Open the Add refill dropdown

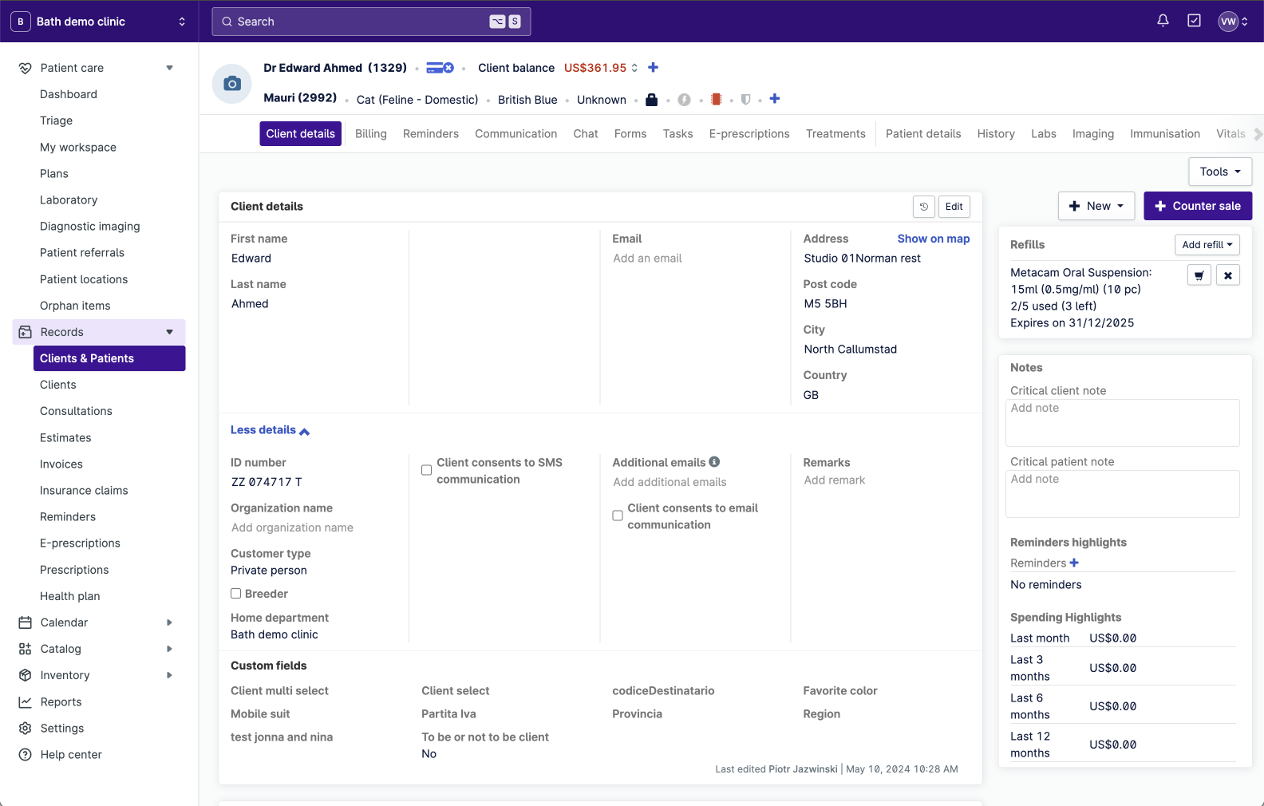(x=1207, y=245)
